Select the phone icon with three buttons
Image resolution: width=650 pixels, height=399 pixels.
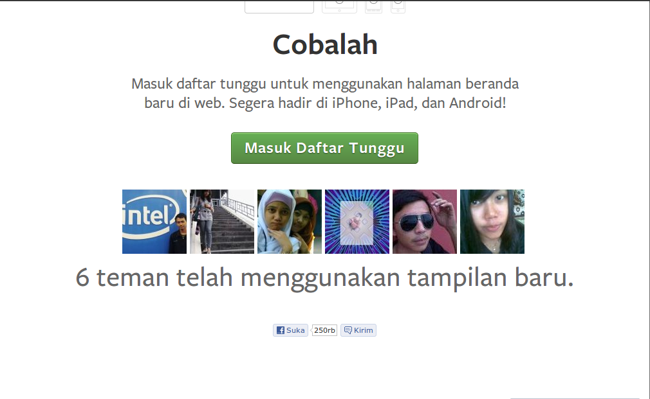click(x=373, y=6)
